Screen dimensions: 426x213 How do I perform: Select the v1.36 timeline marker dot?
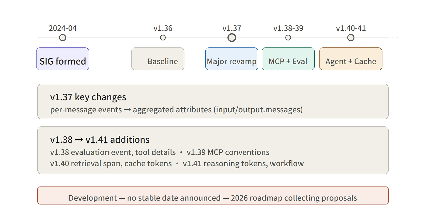pyautogui.click(x=163, y=38)
